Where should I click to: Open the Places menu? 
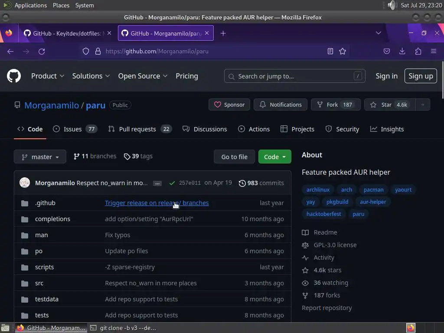(61, 5)
